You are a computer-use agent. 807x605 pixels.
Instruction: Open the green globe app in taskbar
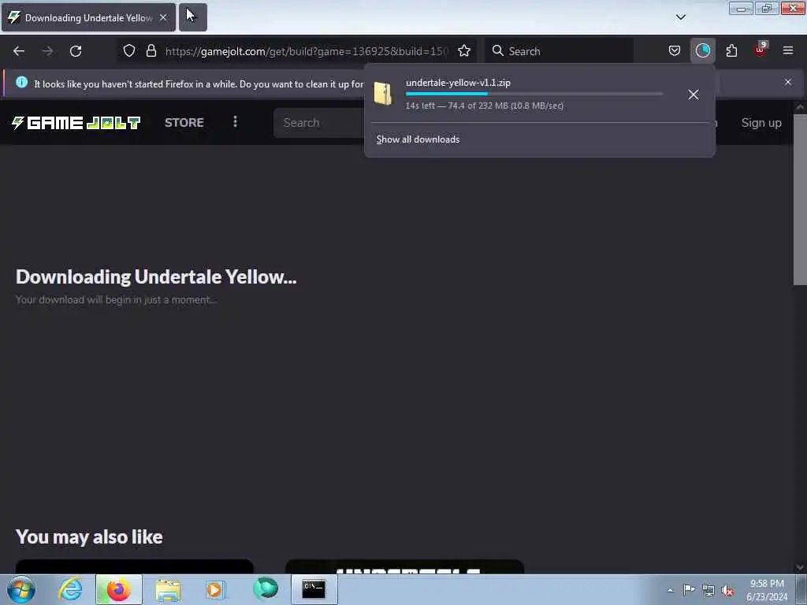coord(266,588)
